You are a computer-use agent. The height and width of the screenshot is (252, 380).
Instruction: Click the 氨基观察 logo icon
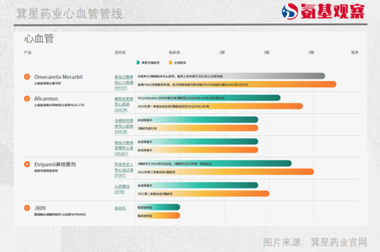click(x=290, y=12)
